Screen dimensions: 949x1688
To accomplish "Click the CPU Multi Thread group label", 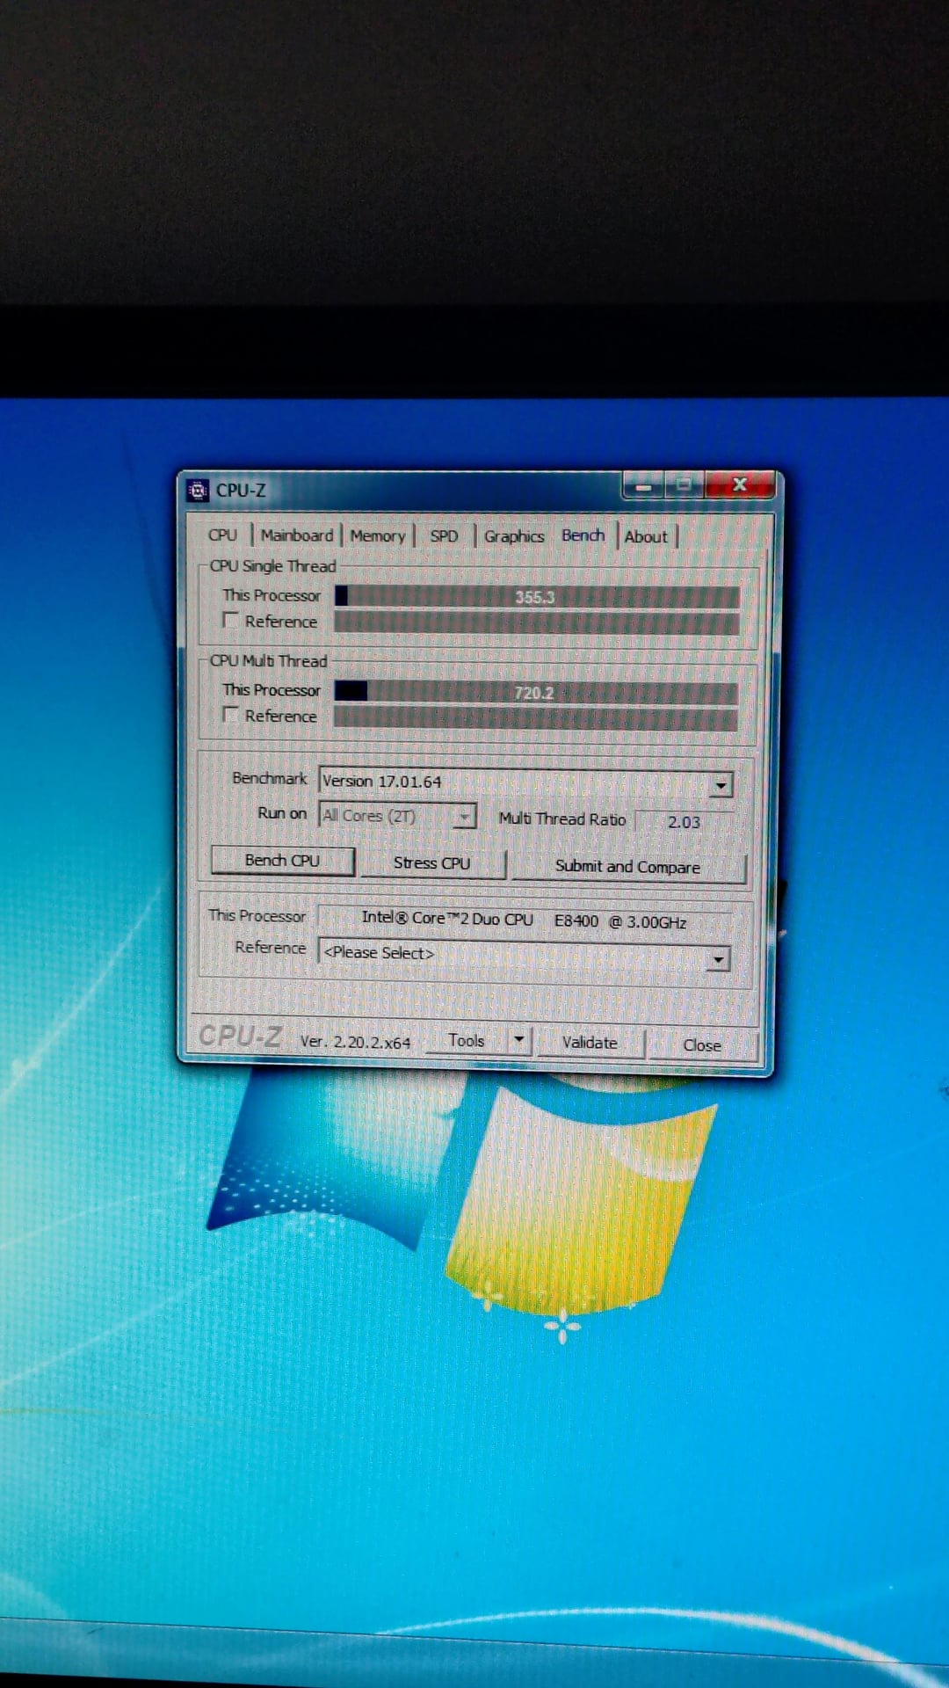I will click(268, 660).
